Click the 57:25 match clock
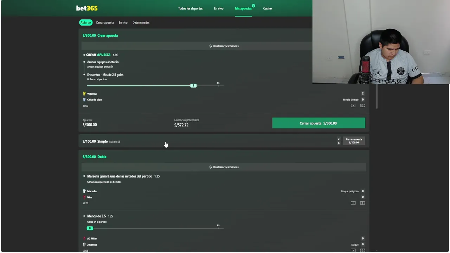The image size is (450, 253). 85,203
